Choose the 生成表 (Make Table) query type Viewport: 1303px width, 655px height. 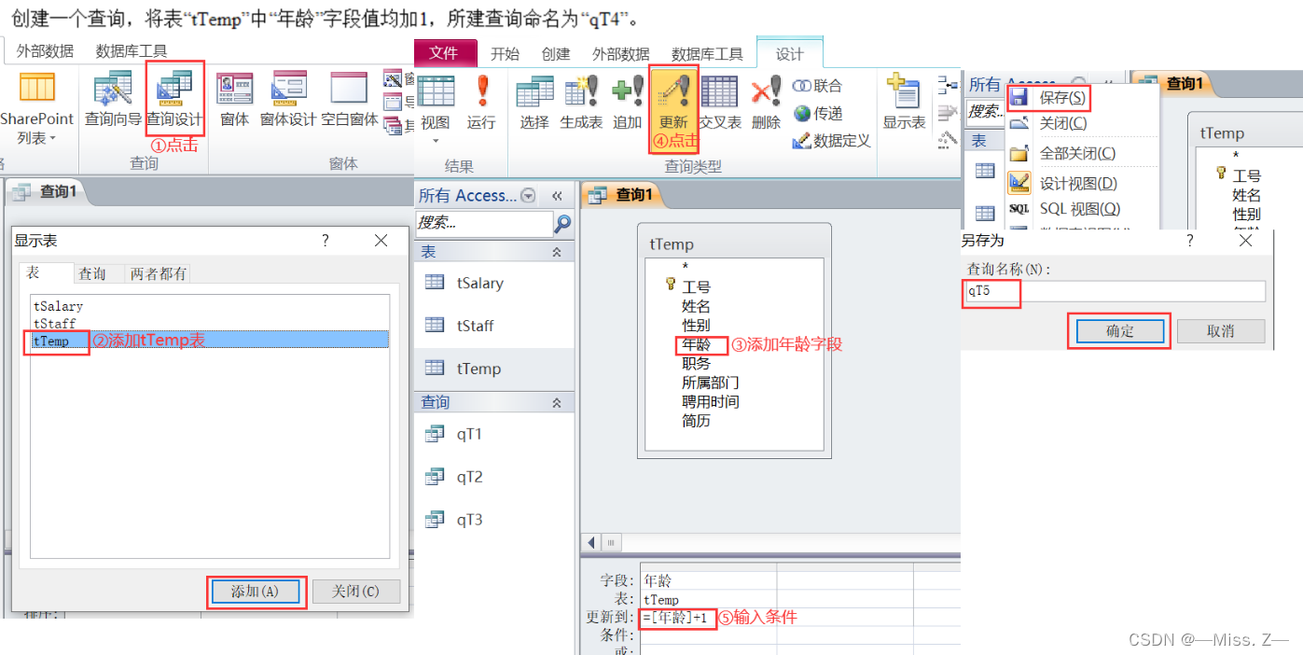pos(581,103)
